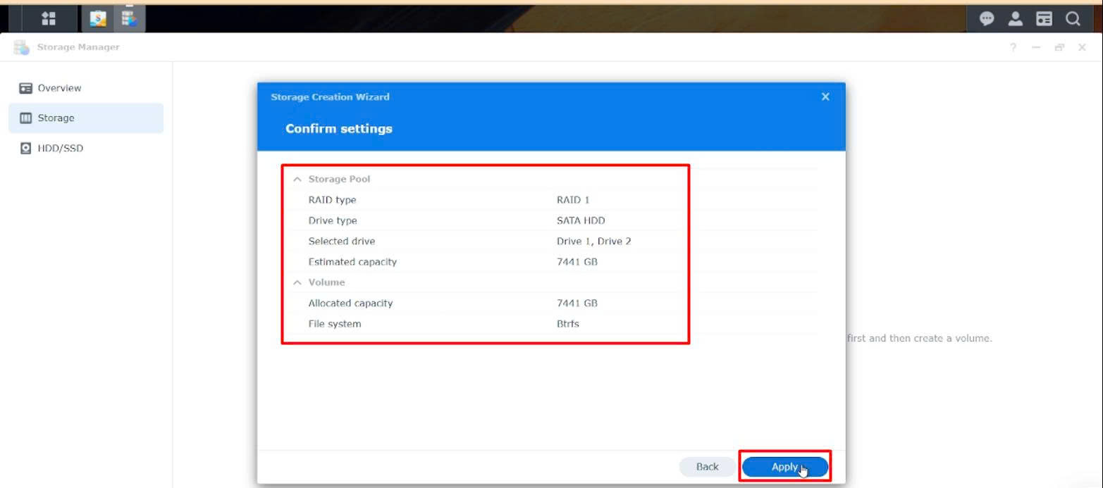Open Package Center from the taskbar

coord(98,19)
